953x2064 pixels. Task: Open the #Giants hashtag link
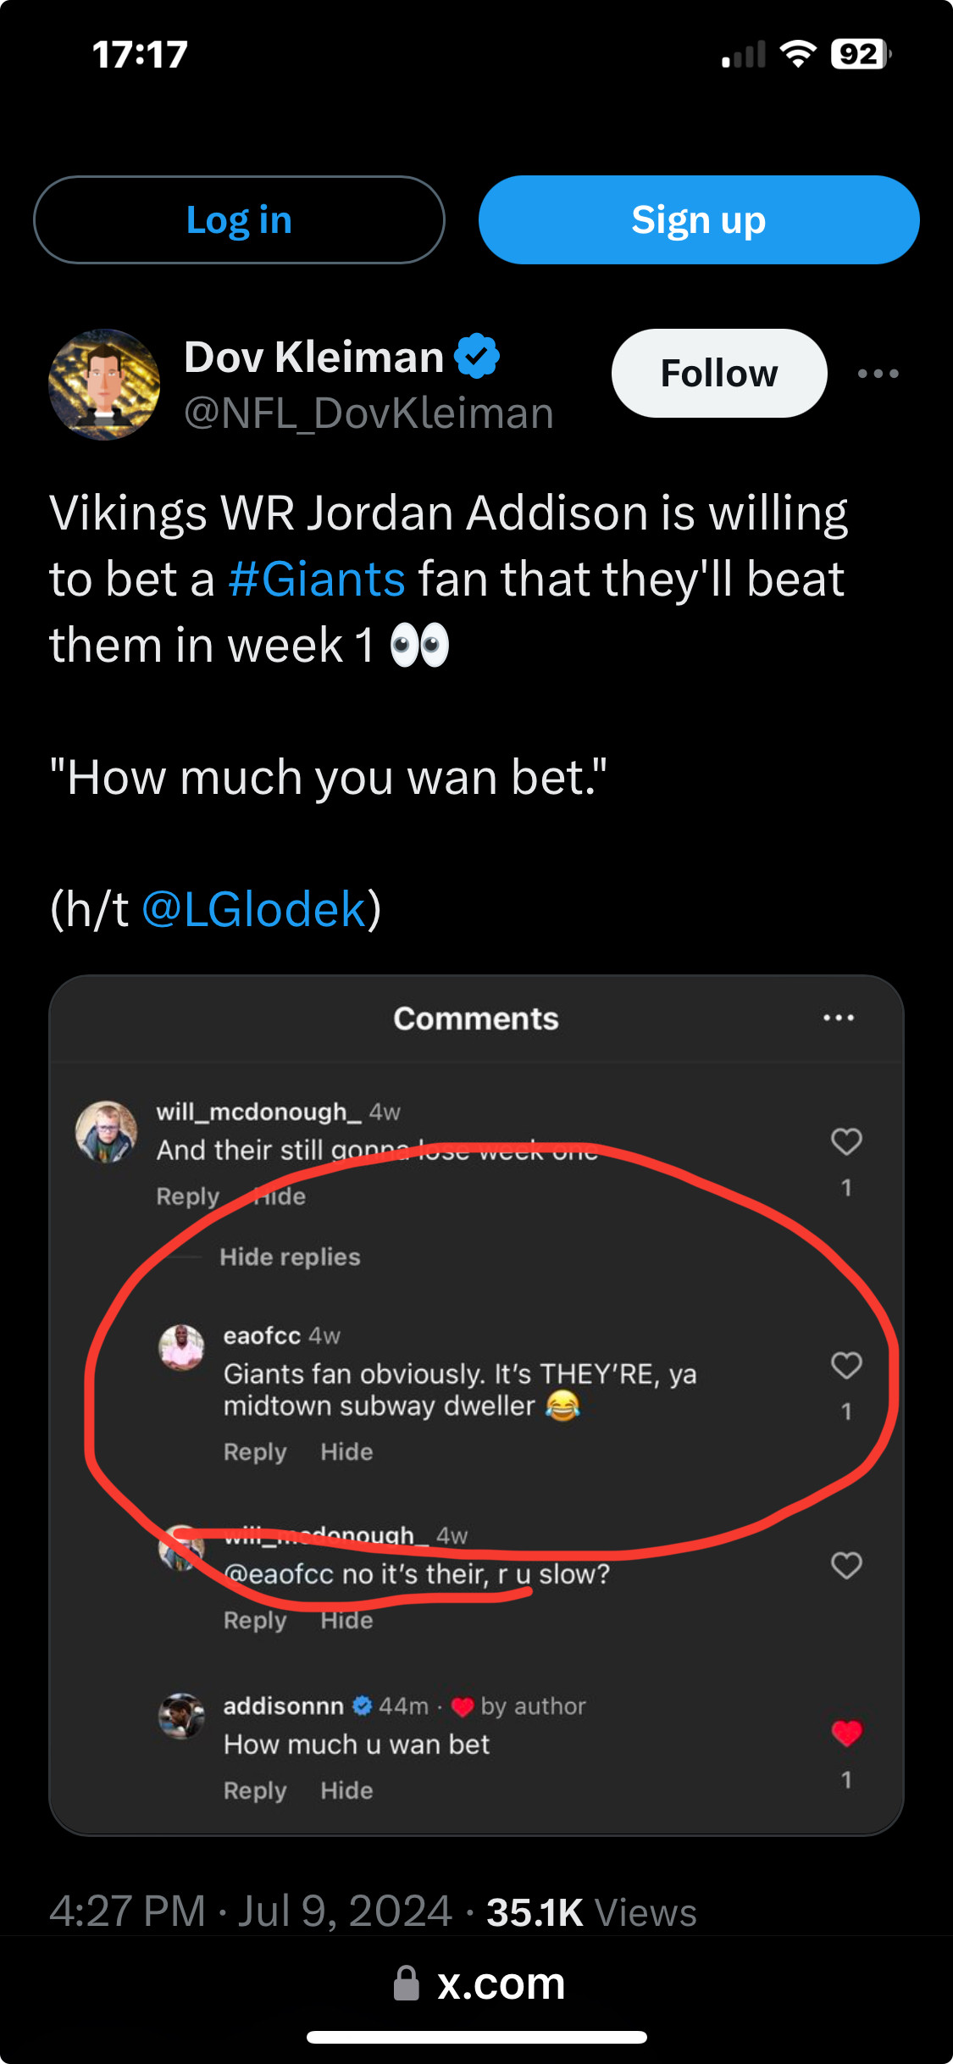click(317, 580)
